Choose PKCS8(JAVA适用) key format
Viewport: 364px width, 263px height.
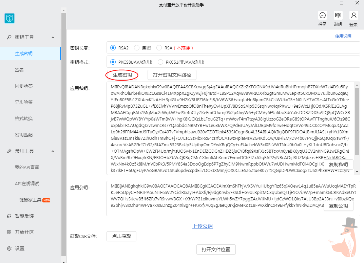click(113, 62)
